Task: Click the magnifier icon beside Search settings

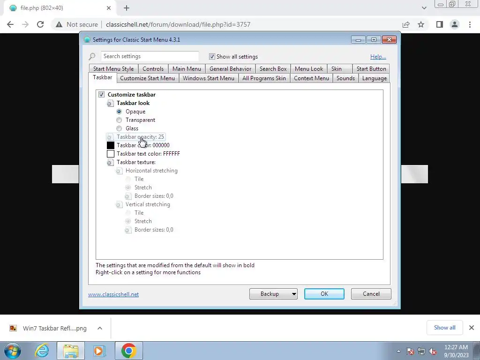Action: (92, 56)
